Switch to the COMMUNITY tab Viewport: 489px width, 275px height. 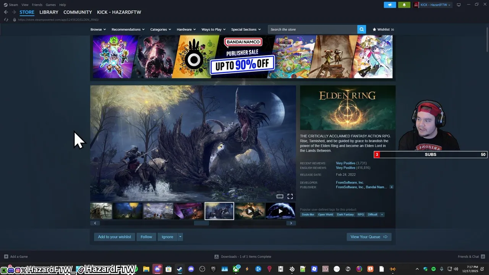click(x=78, y=12)
